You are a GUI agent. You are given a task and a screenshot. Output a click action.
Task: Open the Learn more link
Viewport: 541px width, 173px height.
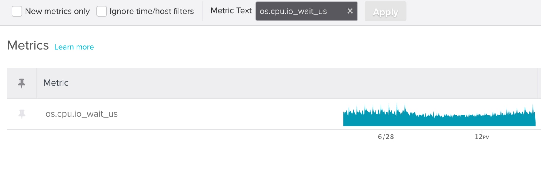74,47
